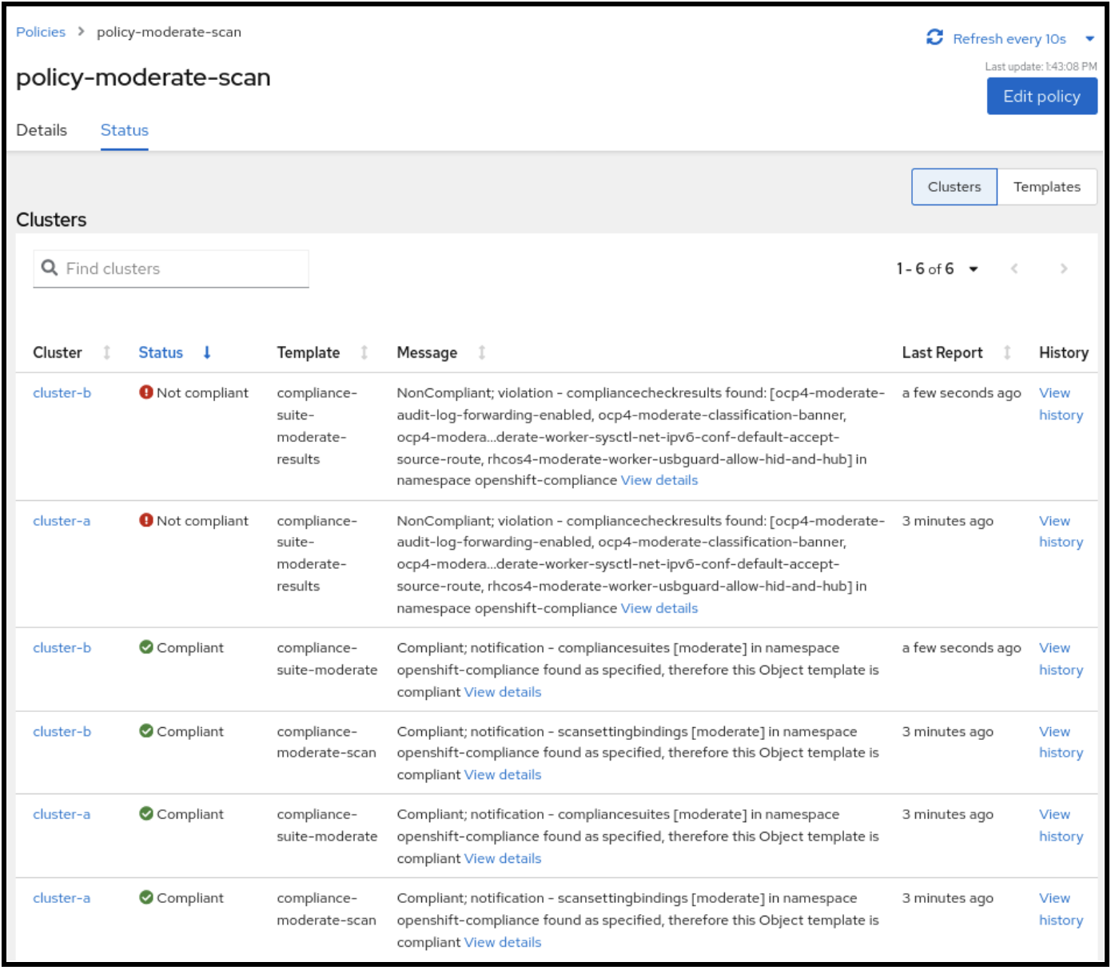Click the green Compliant check icon for cluster-a
The image size is (1111, 970).
click(x=146, y=814)
